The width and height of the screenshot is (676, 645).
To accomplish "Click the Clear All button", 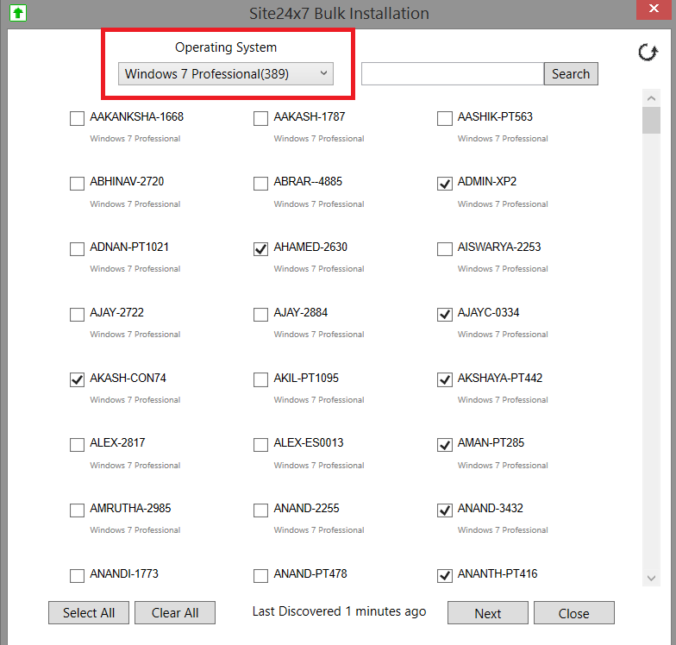I will [175, 613].
